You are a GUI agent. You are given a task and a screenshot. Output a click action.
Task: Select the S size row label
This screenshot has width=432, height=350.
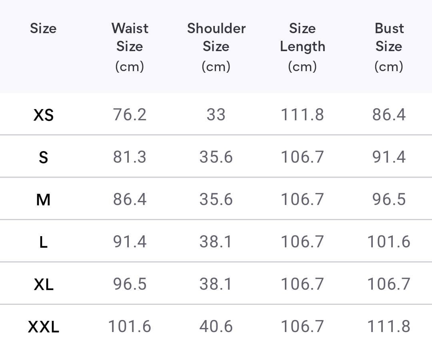tap(43, 157)
